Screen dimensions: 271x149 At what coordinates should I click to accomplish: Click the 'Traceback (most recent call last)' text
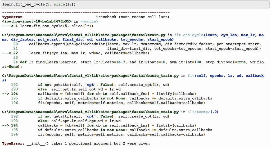(x=132, y=17)
